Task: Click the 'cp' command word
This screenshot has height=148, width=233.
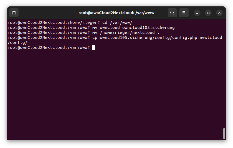Action: click(95, 38)
